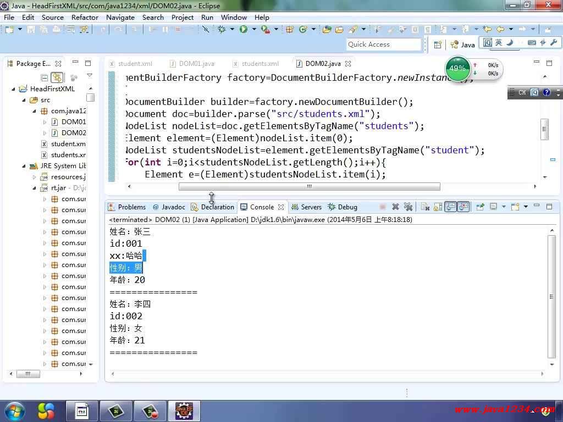This screenshot has width=563, height=422.
Task: Click the IME help question mark icon
Action: point(546,92)
